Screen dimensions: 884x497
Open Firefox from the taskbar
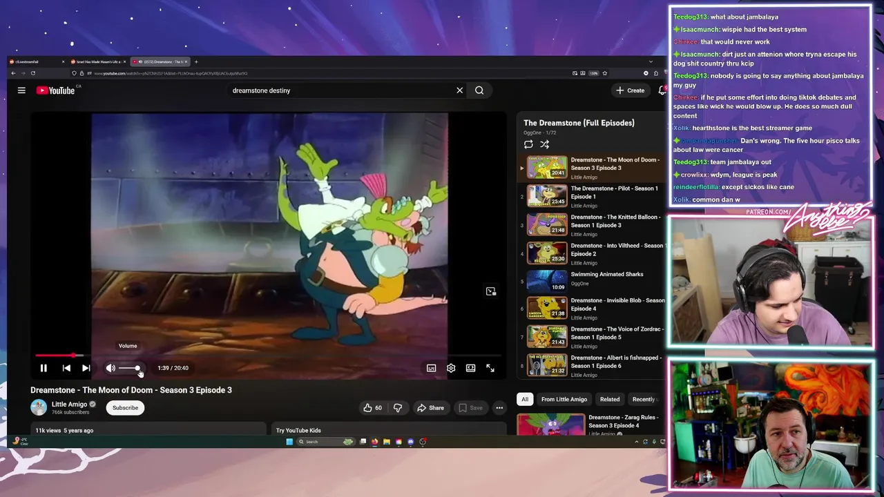374,442
